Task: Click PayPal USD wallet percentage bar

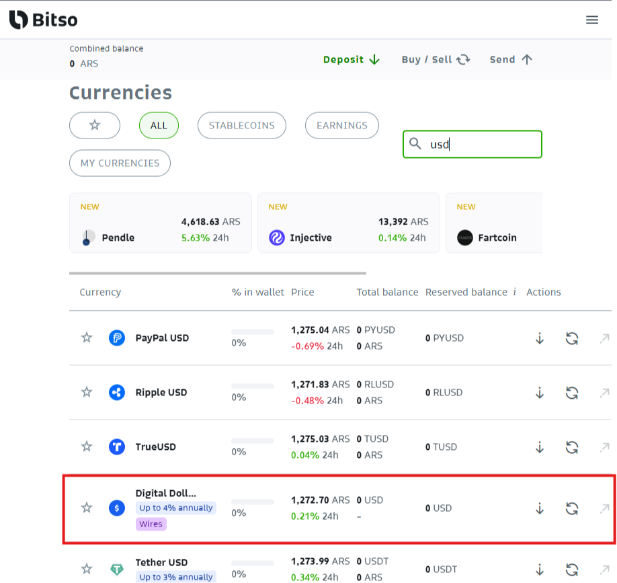Action: pyautogui.click(x=253, y=332)
